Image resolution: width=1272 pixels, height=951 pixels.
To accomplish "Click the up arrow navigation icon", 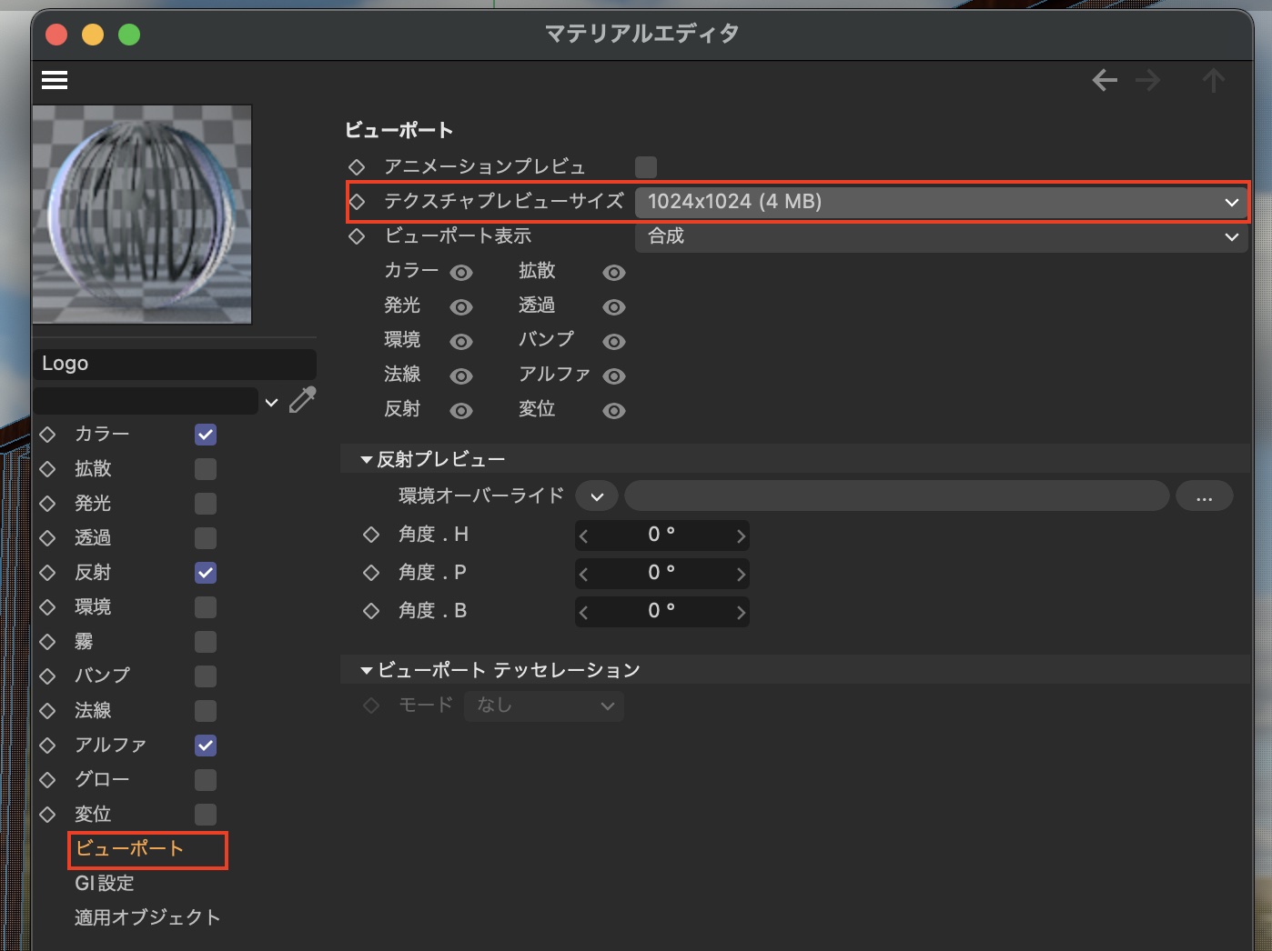I will 1213,81.
